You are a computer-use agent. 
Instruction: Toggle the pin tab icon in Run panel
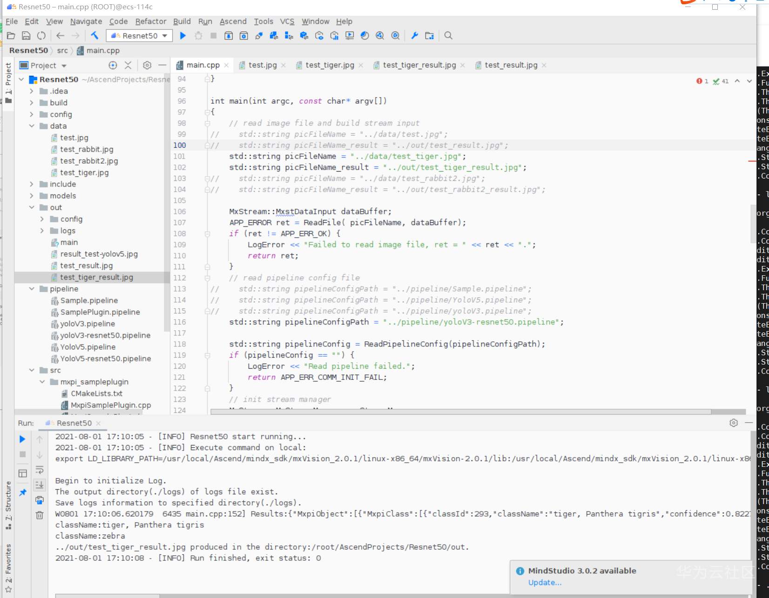pos(22,492)
